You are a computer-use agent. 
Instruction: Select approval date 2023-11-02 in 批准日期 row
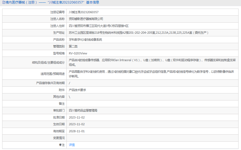(77, 117)
